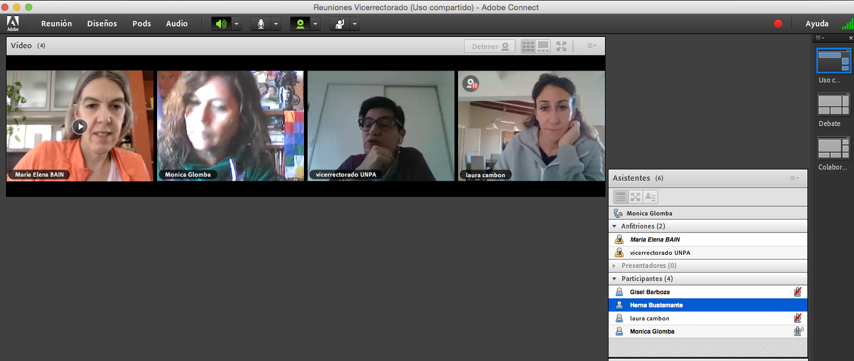This screenshot has height=361, width=854.
Task: Click the raise hand status icon
Action: (339, 24)
